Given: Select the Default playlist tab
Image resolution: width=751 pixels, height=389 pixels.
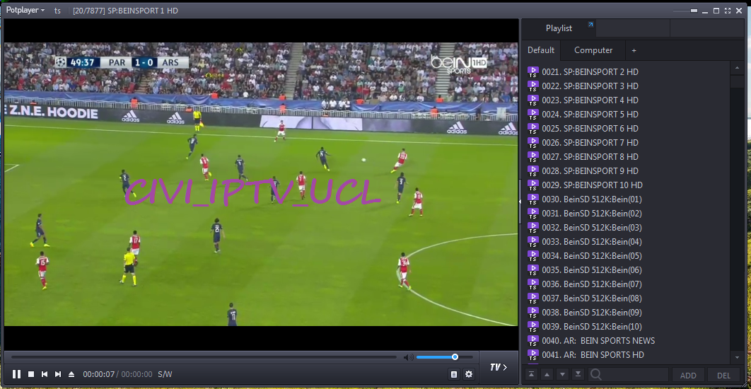Looking at the screenshot, I should 541,50.
